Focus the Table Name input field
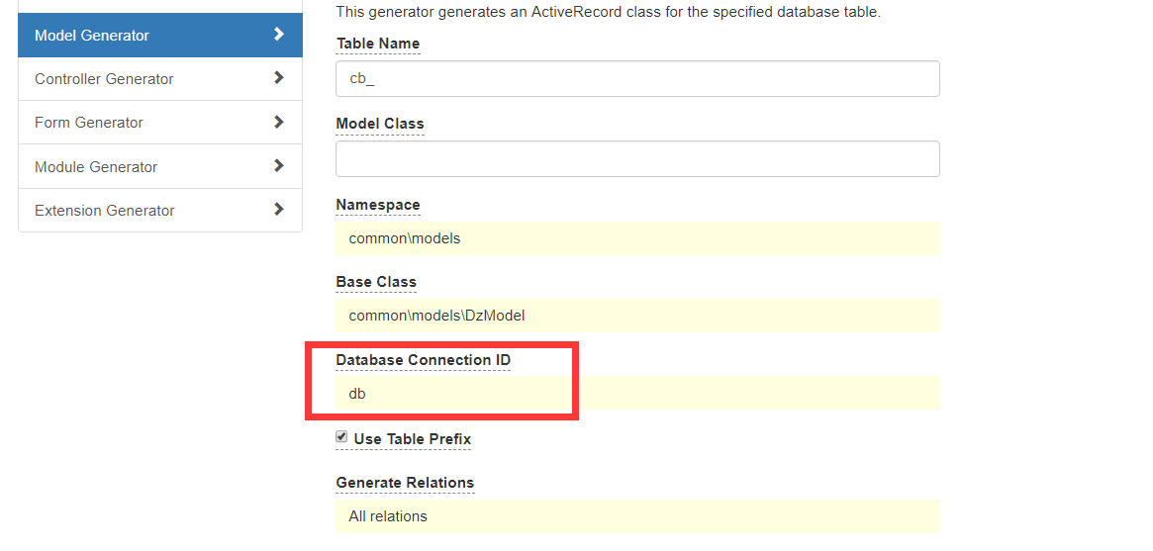Viewport: 1153px width, 551px height. 637,78
